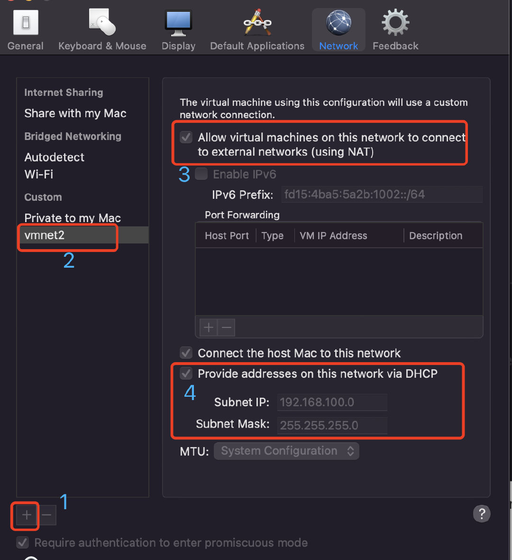Viewport: 512px width, 560px height.
Task: Click the Type column header
Action: click(272, 236)
